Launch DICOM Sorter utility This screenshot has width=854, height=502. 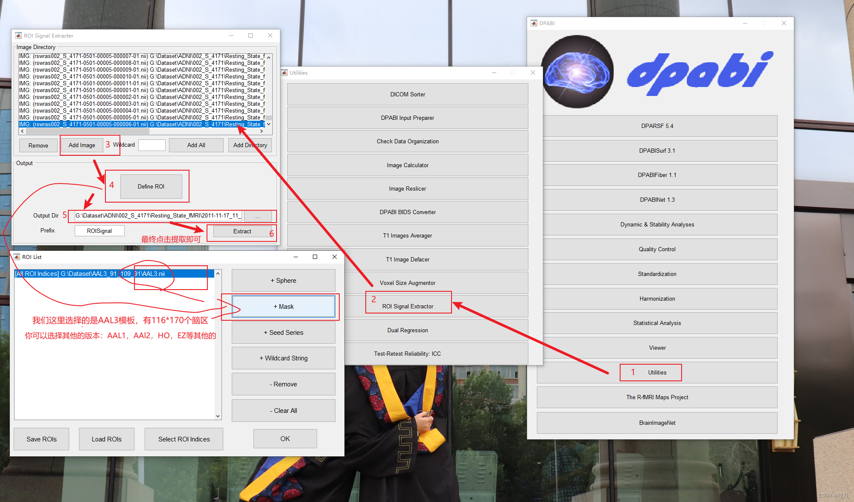click(x=408, y=94)
